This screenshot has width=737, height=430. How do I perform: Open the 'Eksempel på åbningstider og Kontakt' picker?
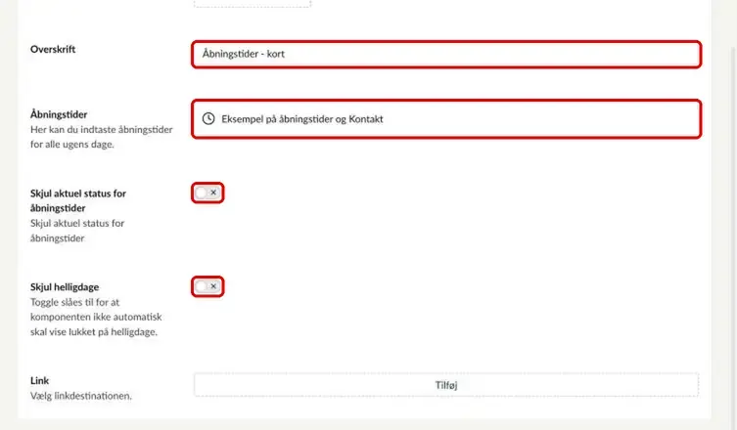(446, 119)
